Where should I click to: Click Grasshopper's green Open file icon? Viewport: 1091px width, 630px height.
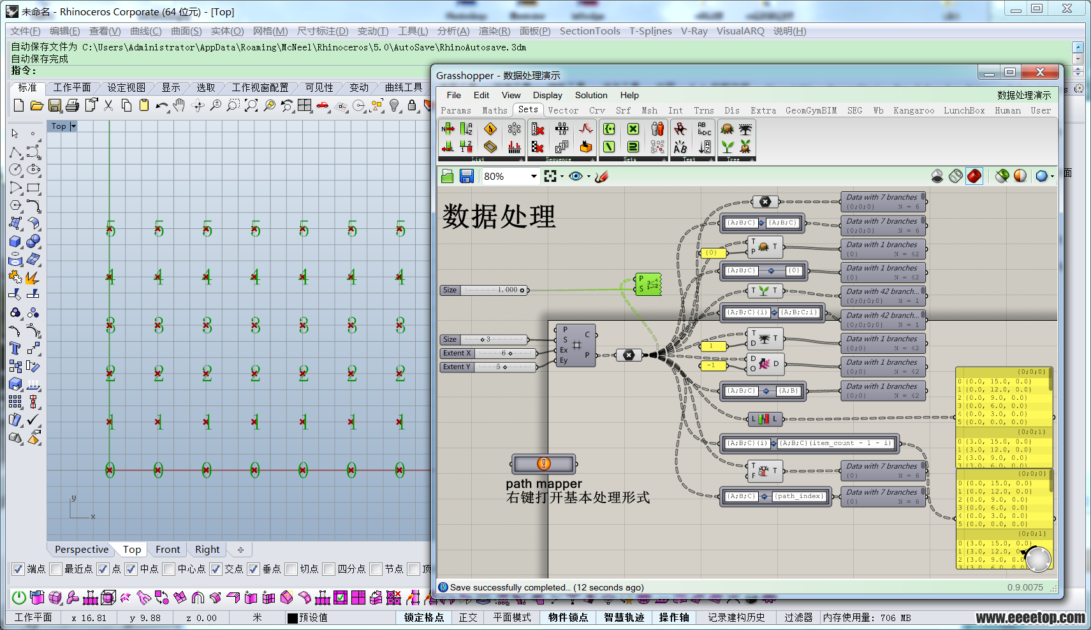448,176
